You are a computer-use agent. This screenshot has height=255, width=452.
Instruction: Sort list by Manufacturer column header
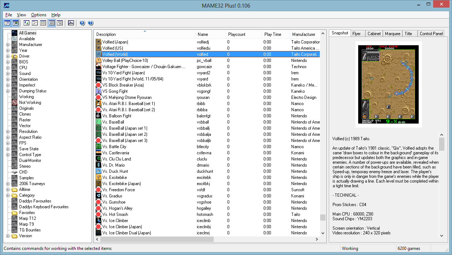coord(304,34)
